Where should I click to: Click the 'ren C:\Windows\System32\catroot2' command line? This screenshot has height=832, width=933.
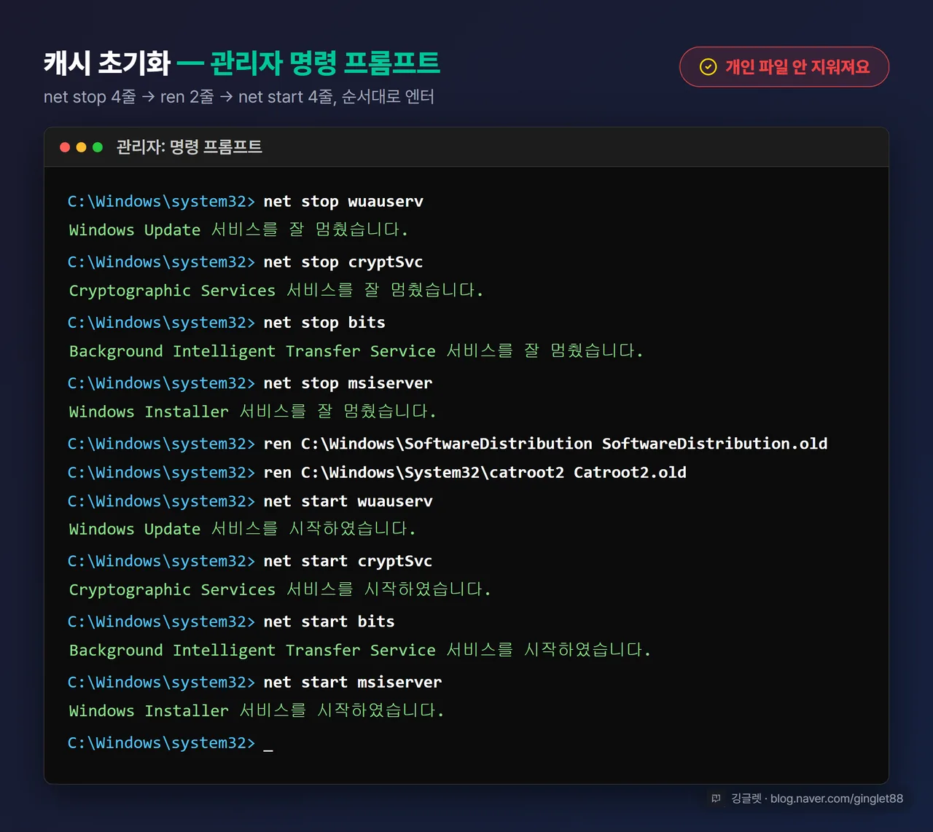click(x=377, y=473)
